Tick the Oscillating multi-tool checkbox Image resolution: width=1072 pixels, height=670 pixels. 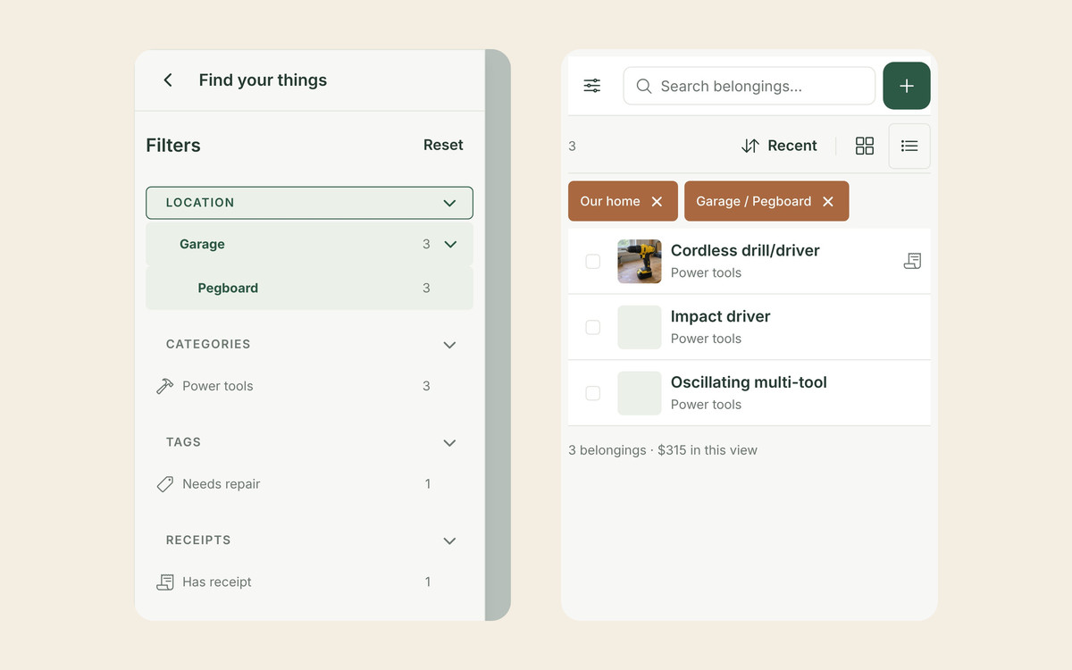(593, 393)
